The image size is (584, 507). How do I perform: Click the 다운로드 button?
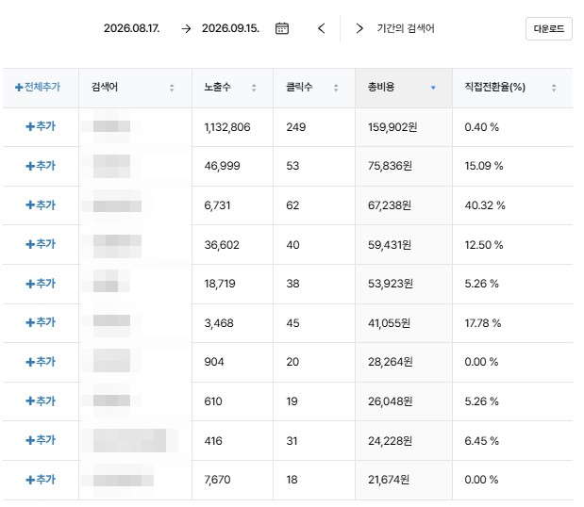[548, 28]
